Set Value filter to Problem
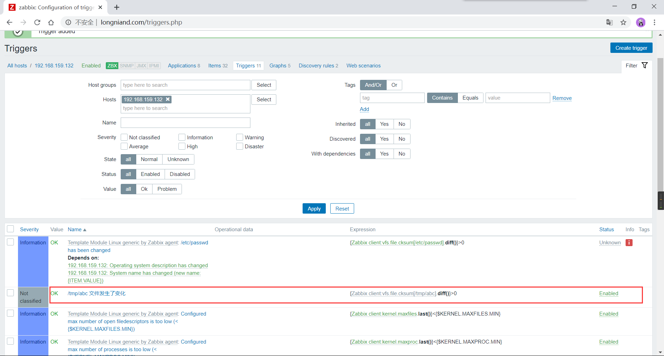The image size is (664, 356). (167, 189)
